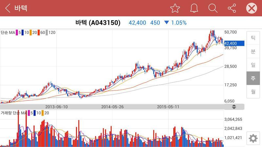Add 바텍 to favorites with star icon
Screen dimensions: 262x147
point(175,8)
